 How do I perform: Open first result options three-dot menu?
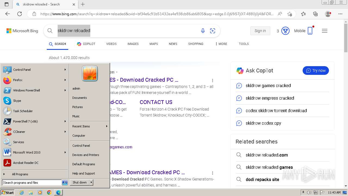tap(213, 80)
